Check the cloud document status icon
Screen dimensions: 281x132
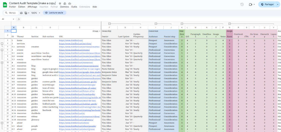(x=69, y=3)
